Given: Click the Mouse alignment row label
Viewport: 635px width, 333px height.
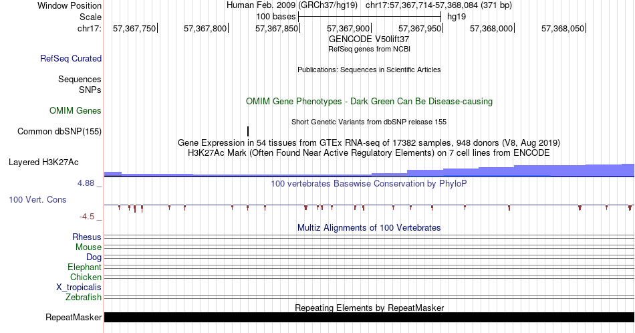Looking at the screenshot, I should pos(88,247).
